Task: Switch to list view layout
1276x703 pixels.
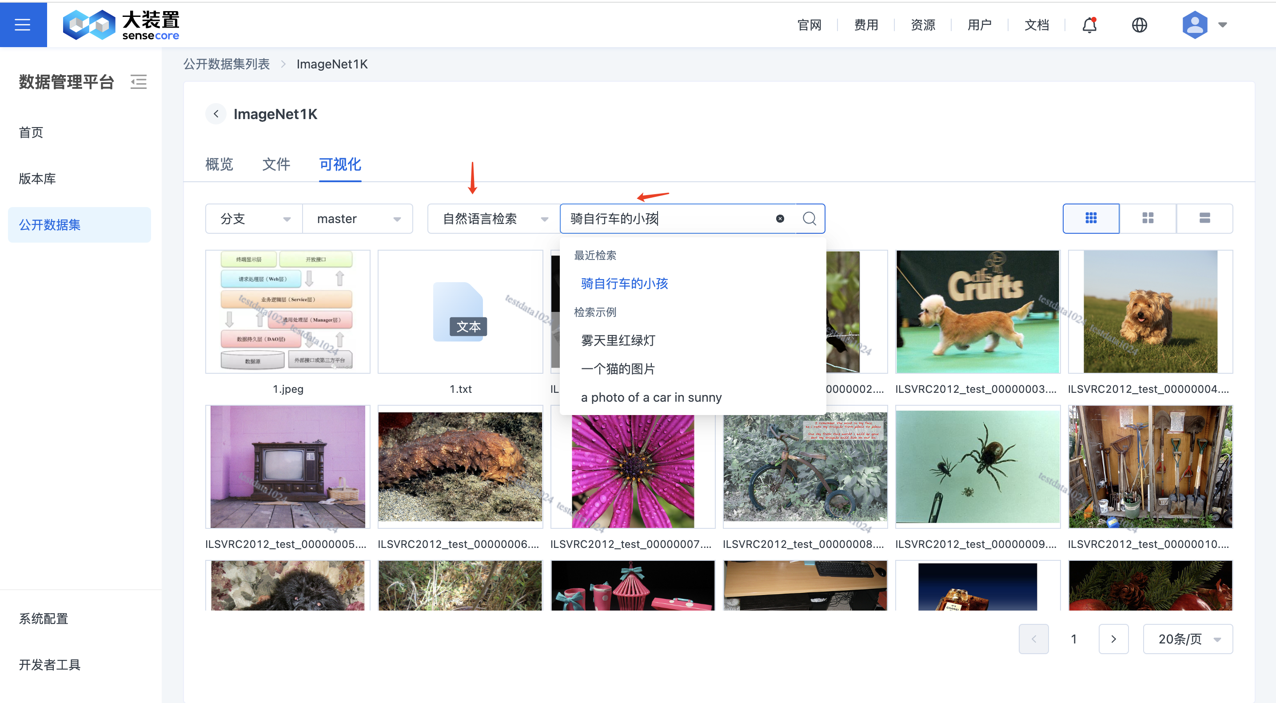Action: pyautogui.click(x=1204, y=218)
